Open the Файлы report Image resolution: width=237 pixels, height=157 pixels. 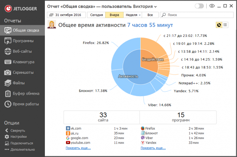pos(22,83)
